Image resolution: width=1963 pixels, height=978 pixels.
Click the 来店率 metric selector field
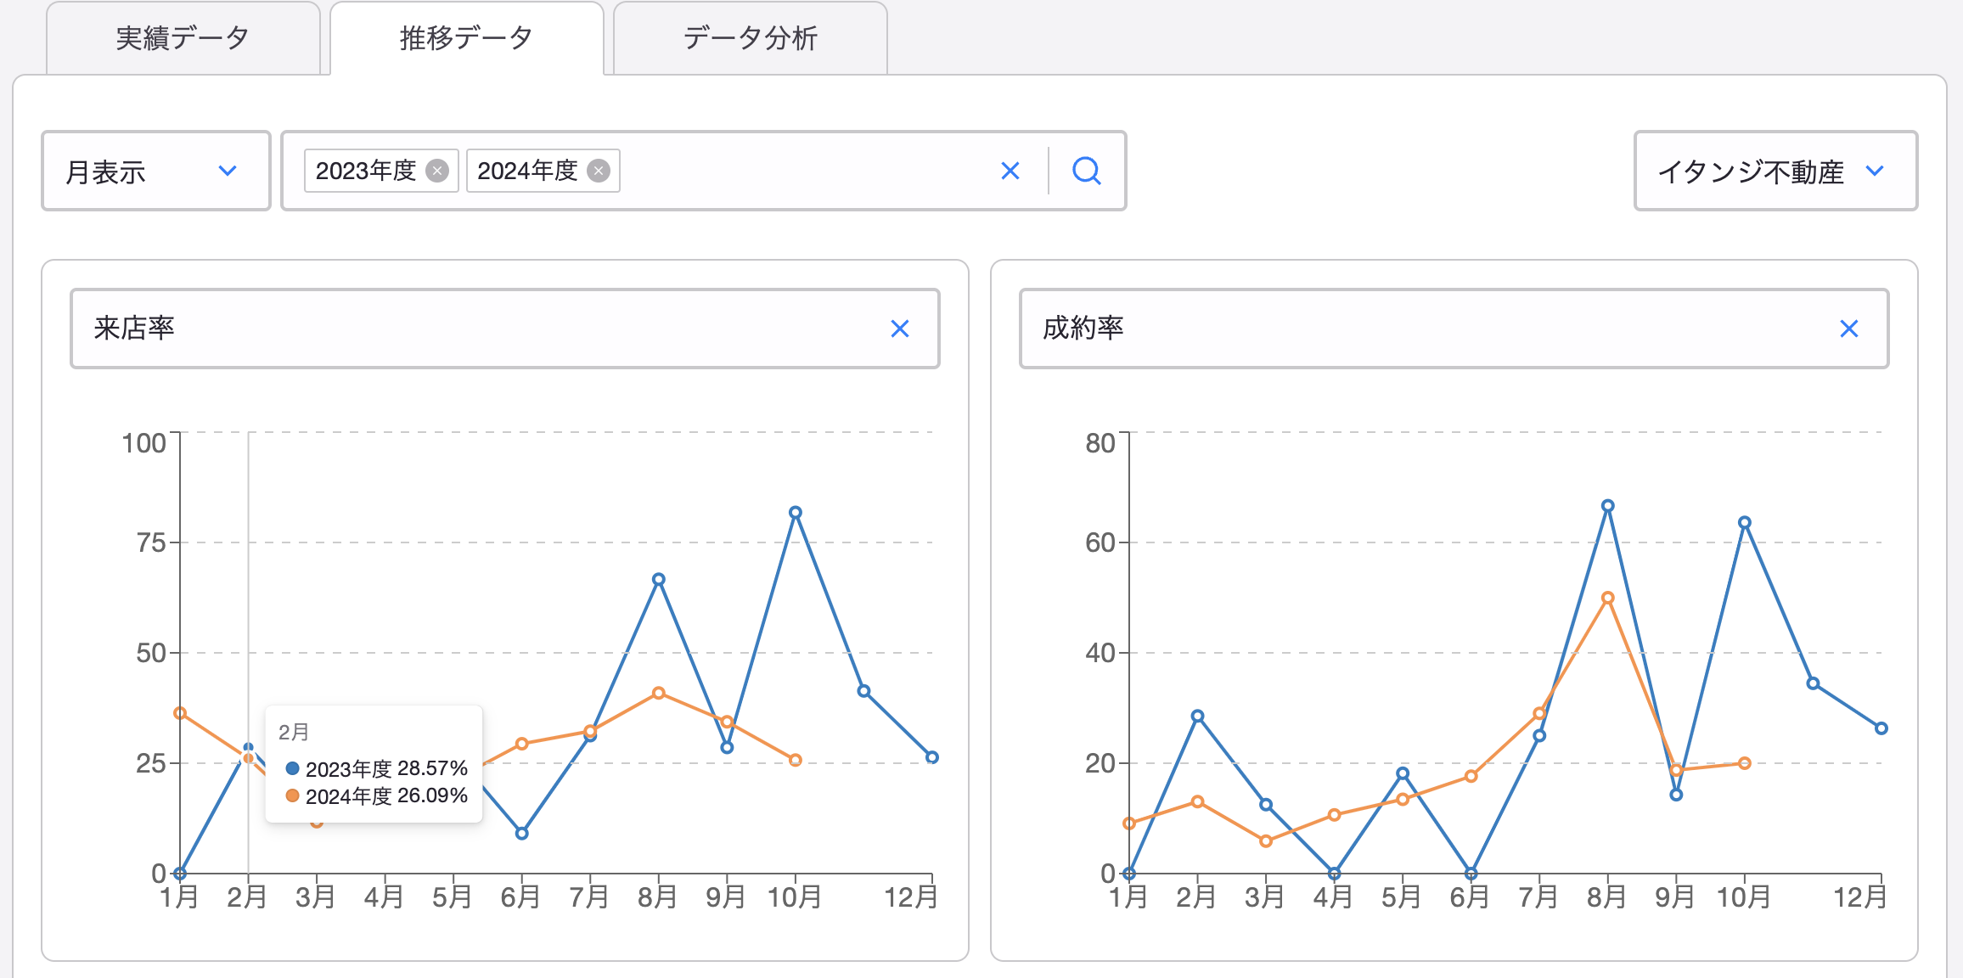click(505, 329)
